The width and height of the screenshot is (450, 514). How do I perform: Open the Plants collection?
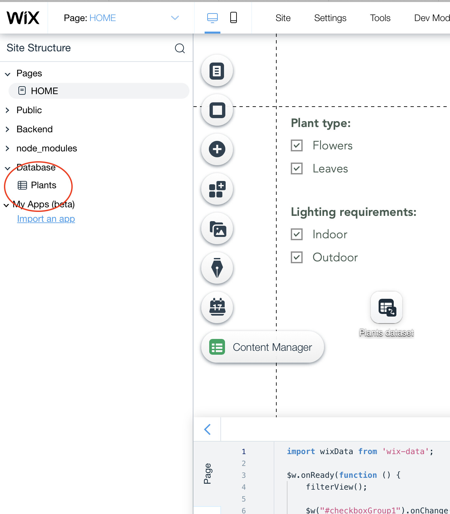tap(43, 185)
